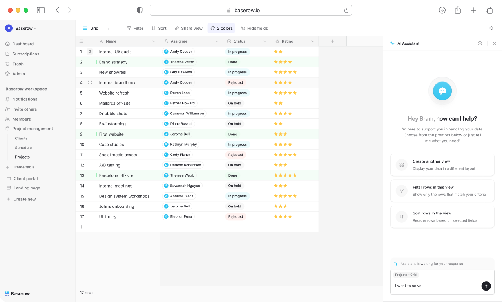
Task: Toggle the Hide fields option
Action: 254,28
